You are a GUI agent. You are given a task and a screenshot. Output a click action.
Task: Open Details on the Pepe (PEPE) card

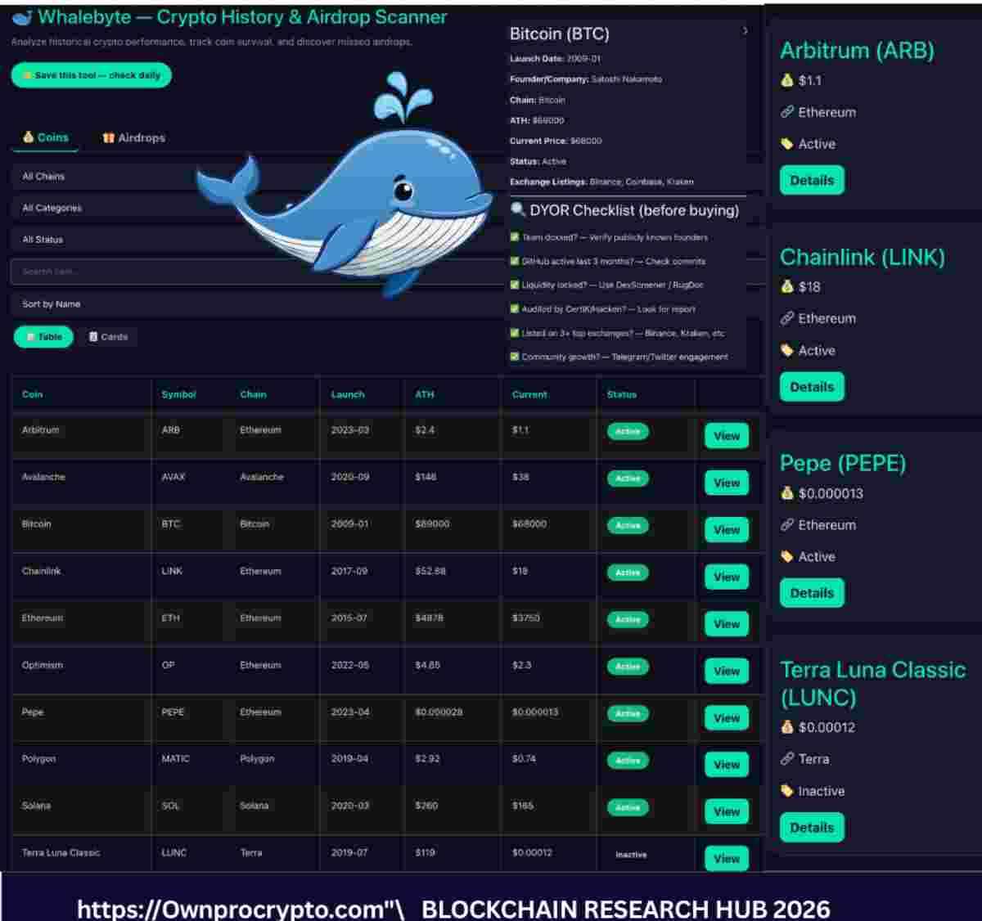click(x=812, y=593)
